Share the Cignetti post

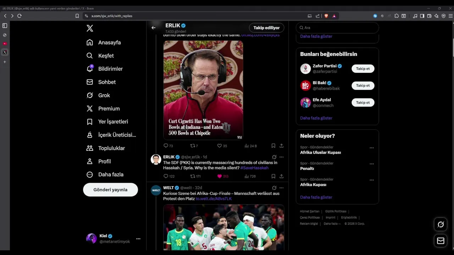[281, 146]
